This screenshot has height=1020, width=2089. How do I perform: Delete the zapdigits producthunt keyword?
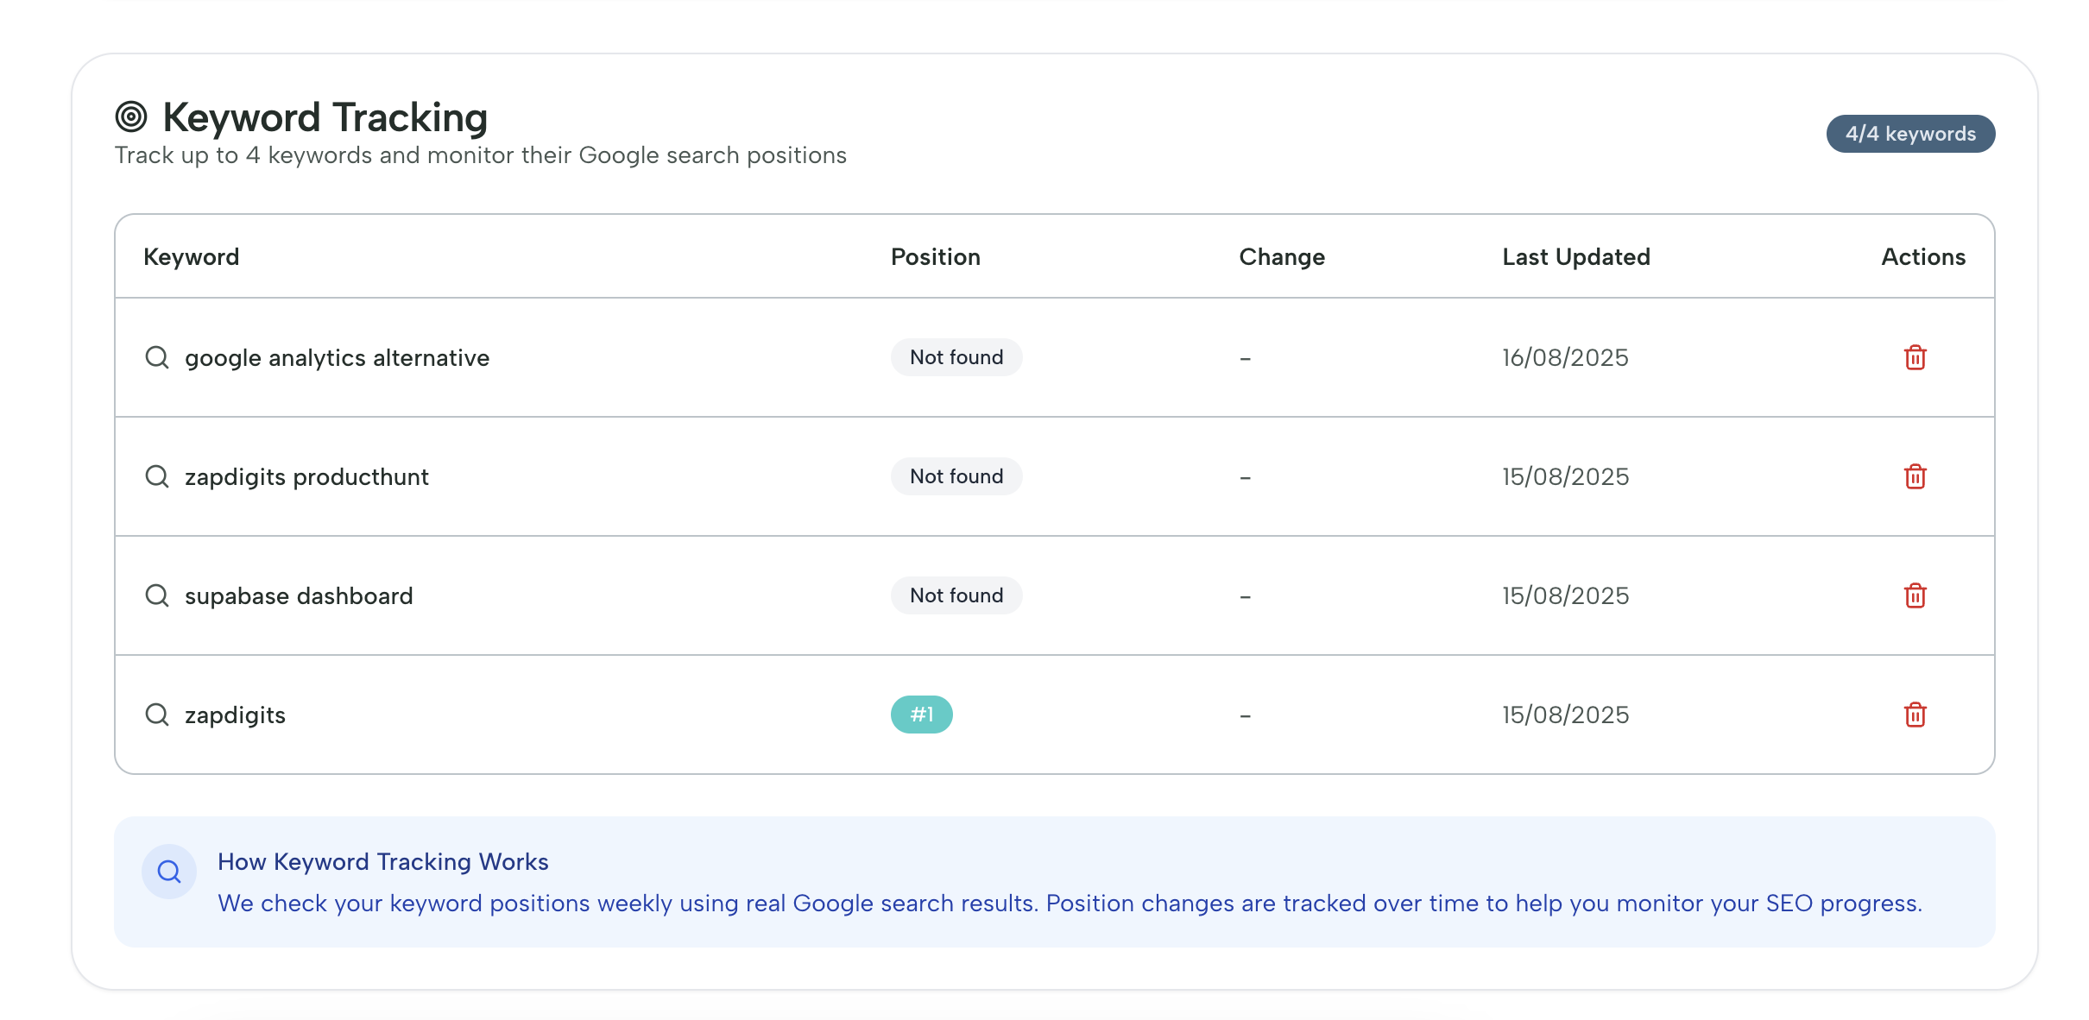click(1915, 476)
